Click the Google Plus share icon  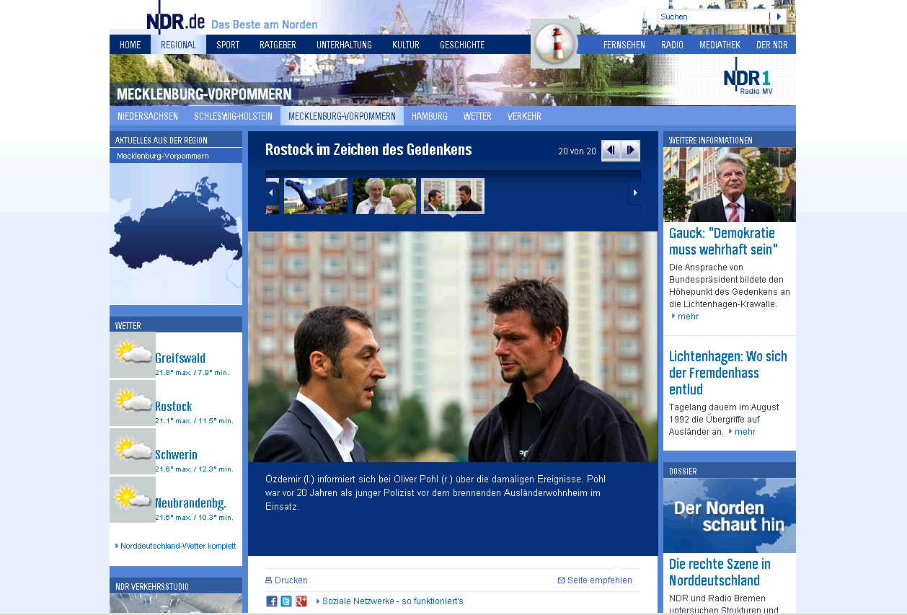pyautogui.click(x=301, y=601)
